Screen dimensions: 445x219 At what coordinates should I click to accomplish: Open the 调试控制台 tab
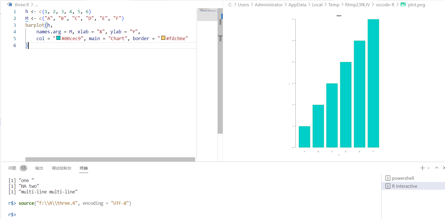pos(61,168)
